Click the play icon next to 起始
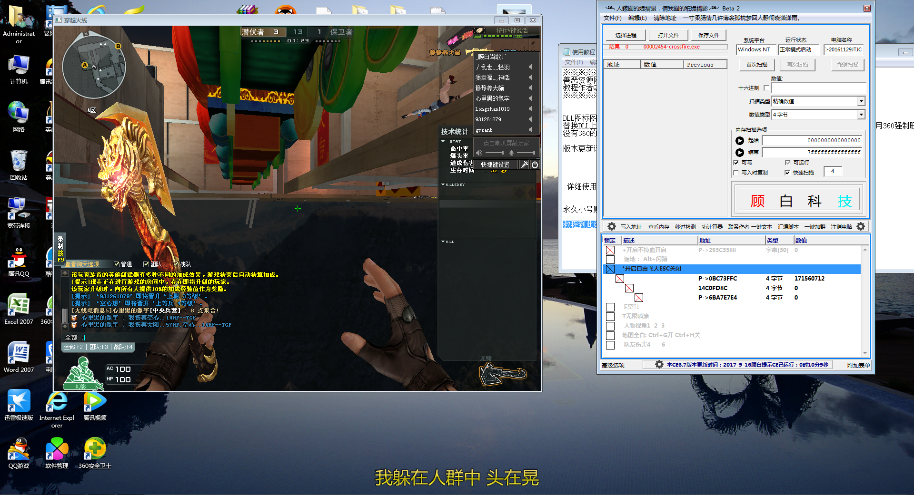This screenshot has height=495, width=914. (x=740, y=141)
